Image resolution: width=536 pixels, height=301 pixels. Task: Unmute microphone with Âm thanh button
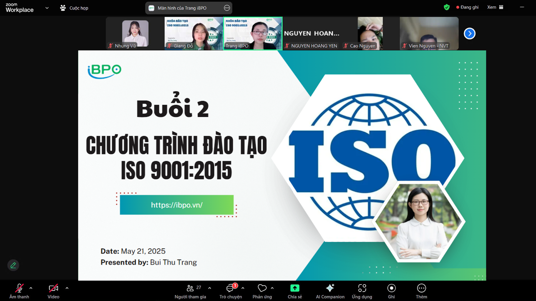pos(19,288)
